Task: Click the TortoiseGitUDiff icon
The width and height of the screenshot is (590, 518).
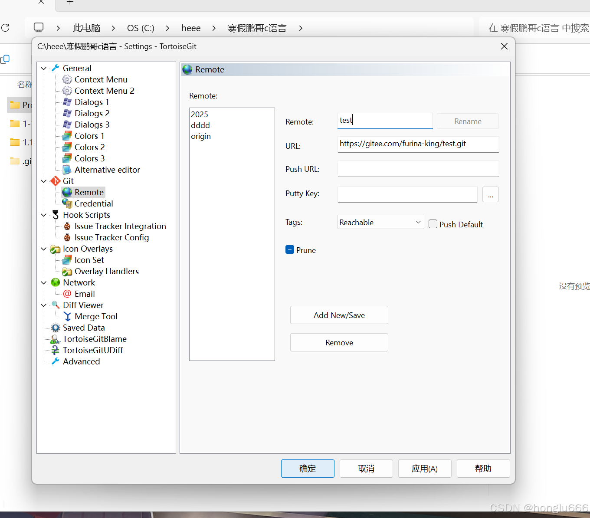Action: (56, 350)
